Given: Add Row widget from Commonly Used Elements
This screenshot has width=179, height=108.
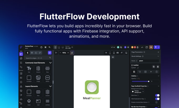Looking at the screenshot, I should (x=47, y=69).
